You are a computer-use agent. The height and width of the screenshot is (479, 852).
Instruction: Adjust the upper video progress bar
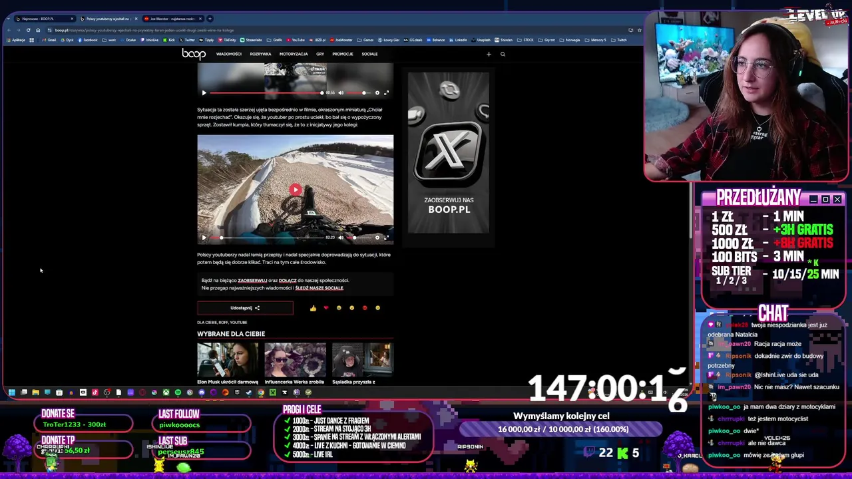266,93
